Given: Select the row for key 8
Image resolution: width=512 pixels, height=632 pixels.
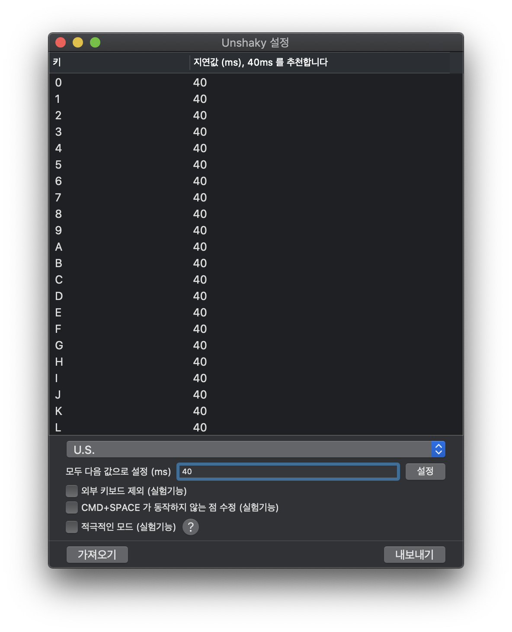Looking at the screenshot, I should [256, 214].
